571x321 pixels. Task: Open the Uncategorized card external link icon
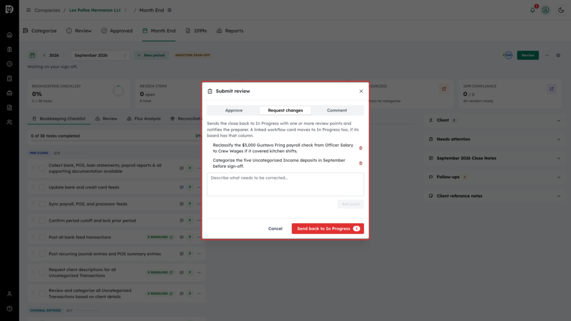(443, 89)
